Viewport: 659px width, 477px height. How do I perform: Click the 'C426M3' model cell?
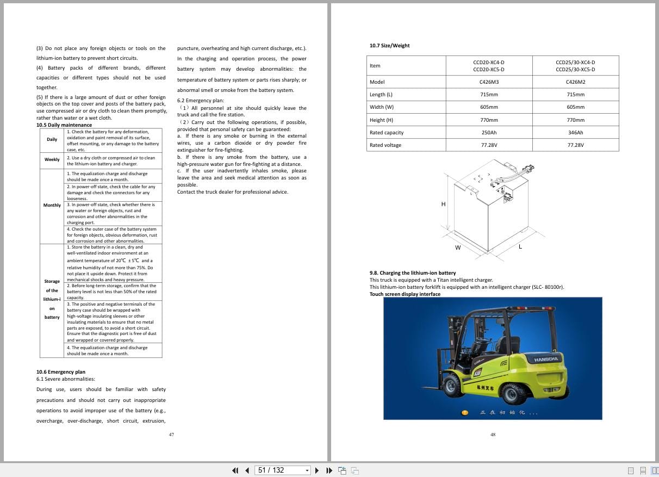click(489, 82)
